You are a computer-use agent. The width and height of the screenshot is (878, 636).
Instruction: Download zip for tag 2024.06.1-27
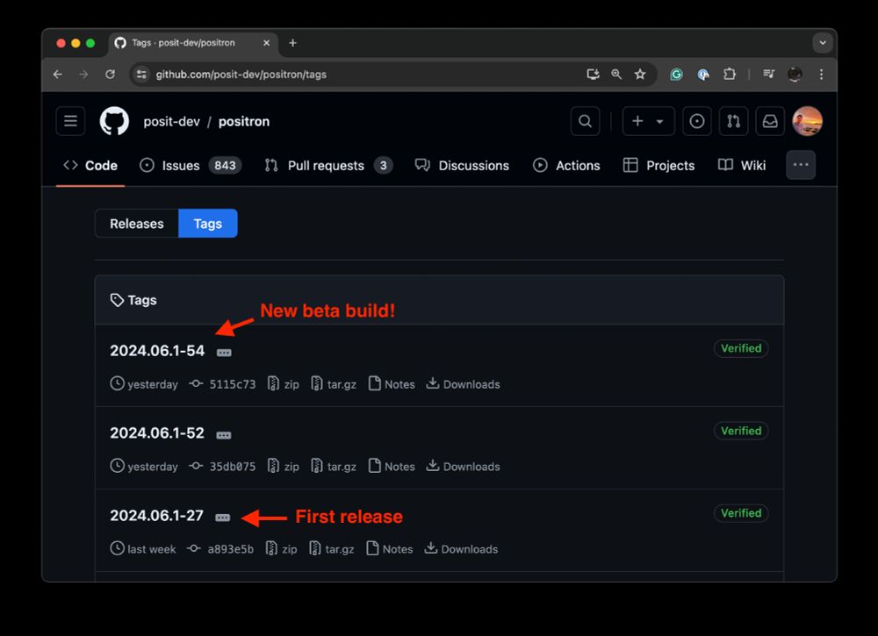tap(282, 549)
